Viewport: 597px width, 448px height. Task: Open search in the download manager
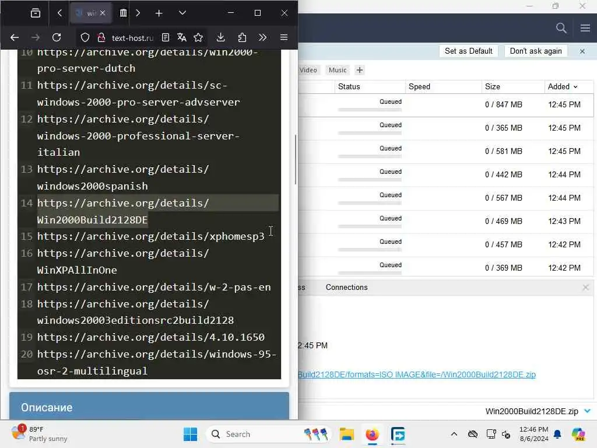(561, 28)
